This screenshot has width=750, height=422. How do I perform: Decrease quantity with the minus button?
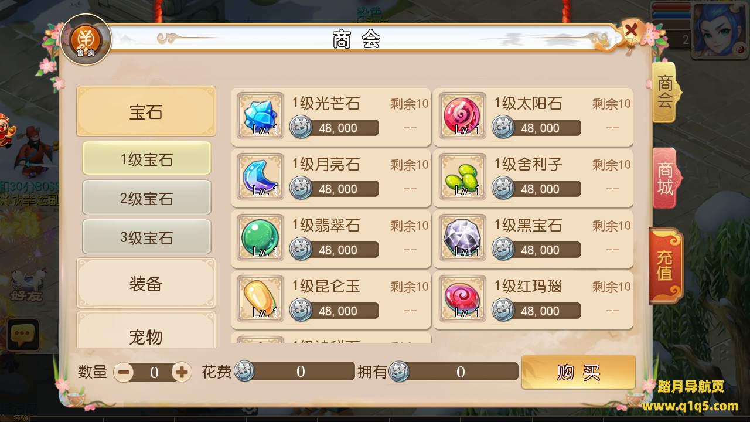pos(123,372)
